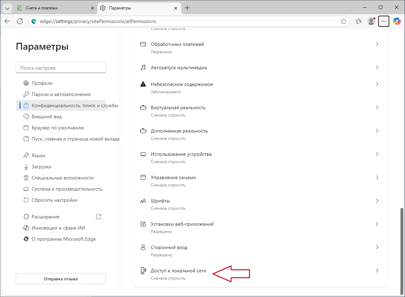The width and height of the screenshot is (405, 297).
Task: Select Профили in the settings sidebar
Action: point(42,83)
